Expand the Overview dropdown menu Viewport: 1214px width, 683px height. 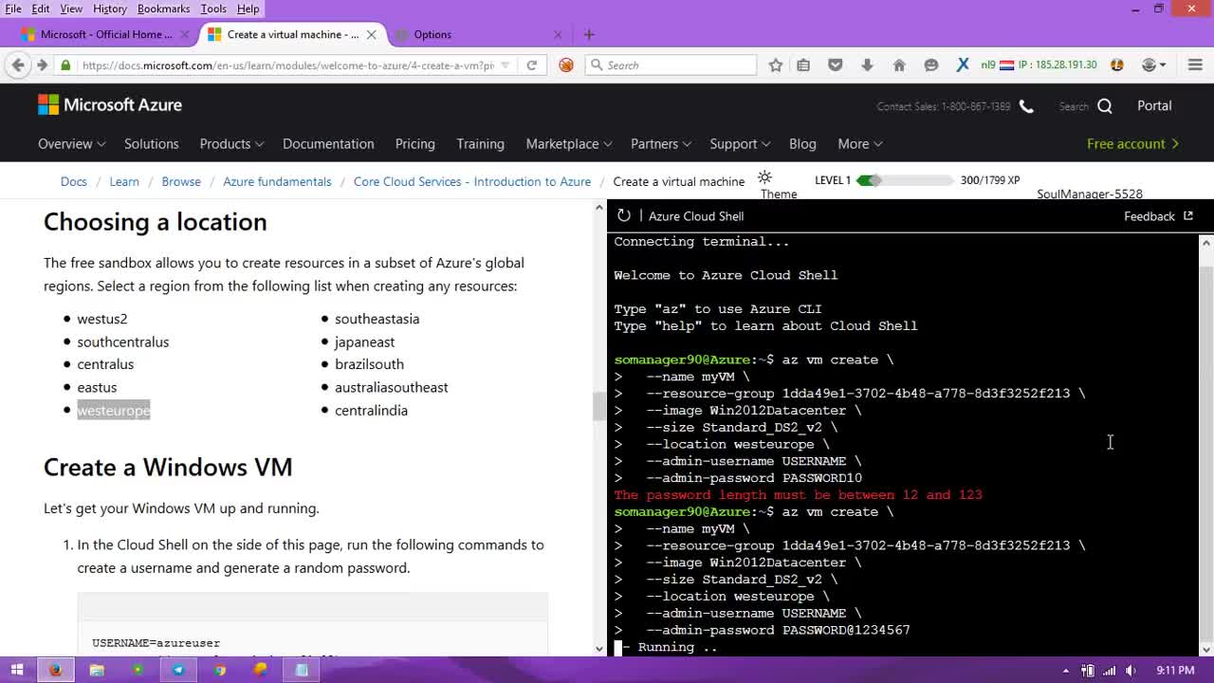(71, 144)
